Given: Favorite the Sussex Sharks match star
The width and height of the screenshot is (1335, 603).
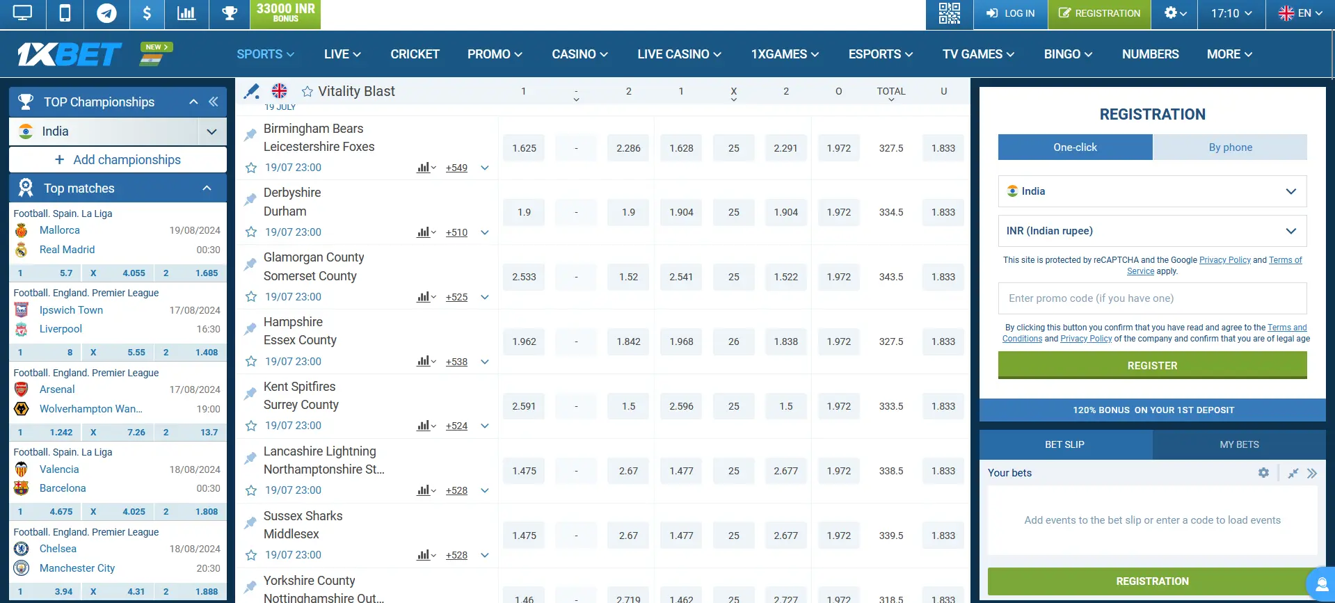Looking at the screenshot, I should click(x=251, y=555).
